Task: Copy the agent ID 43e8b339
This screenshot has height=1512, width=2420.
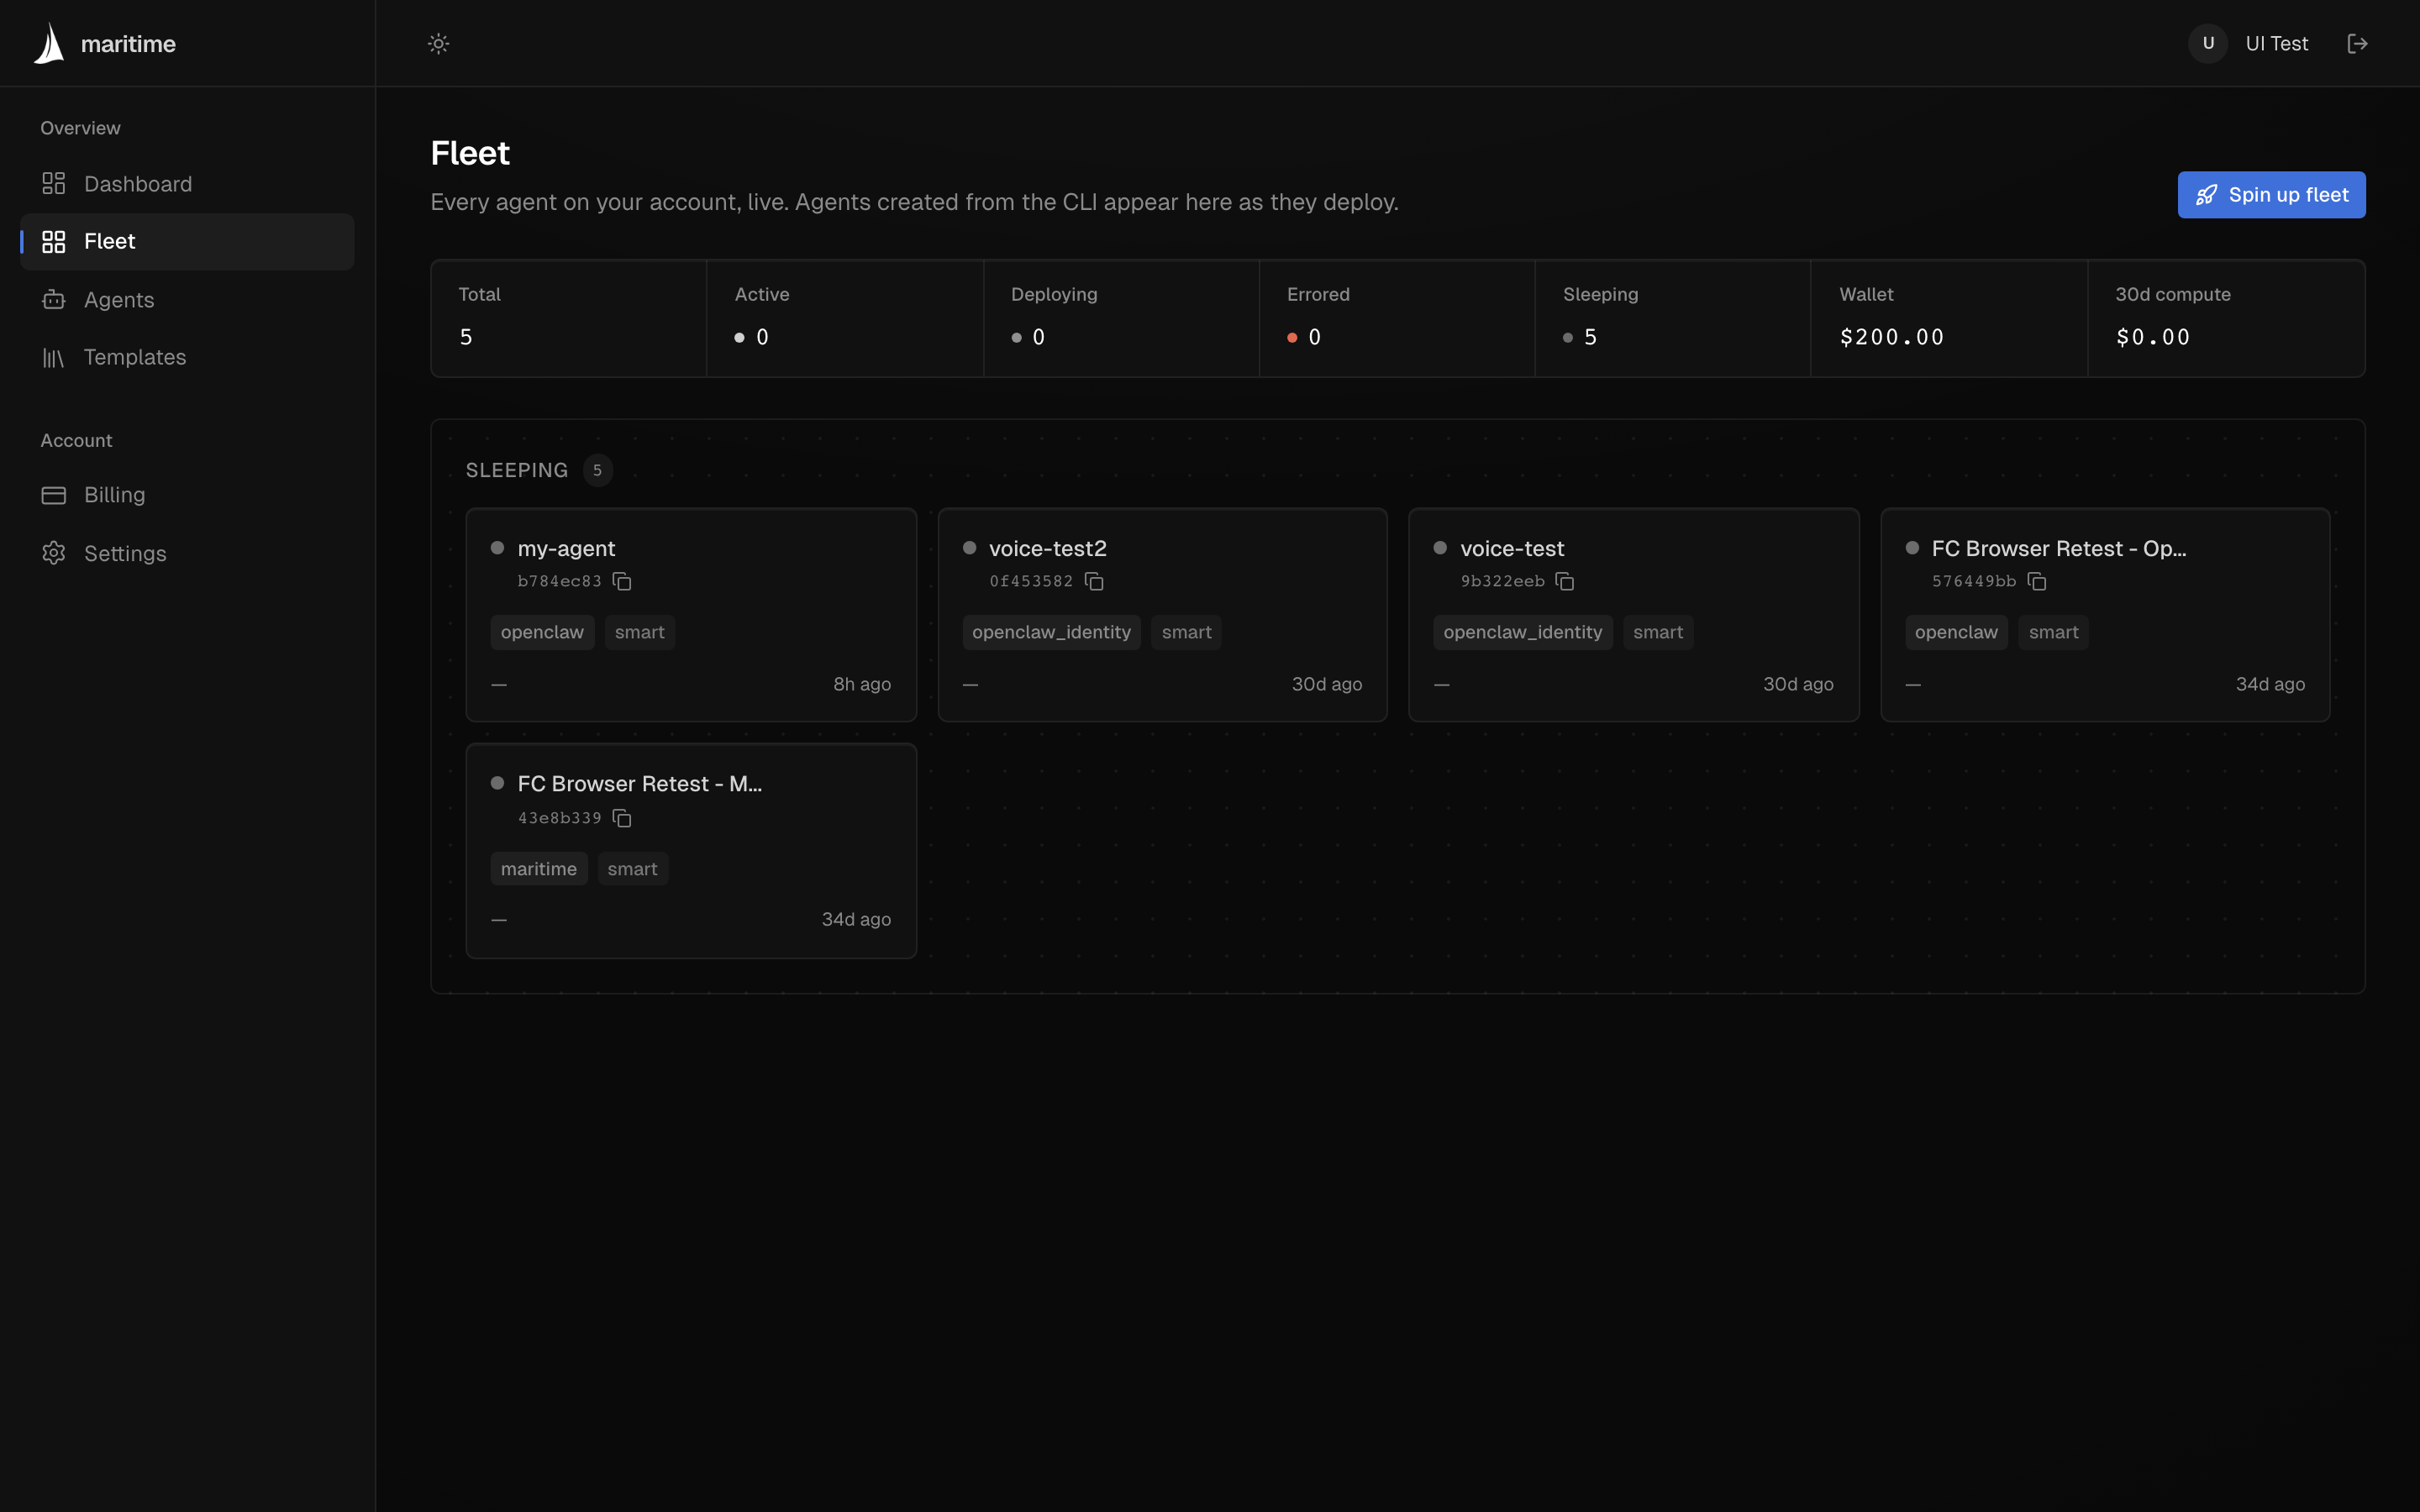Action: (622, 818)
